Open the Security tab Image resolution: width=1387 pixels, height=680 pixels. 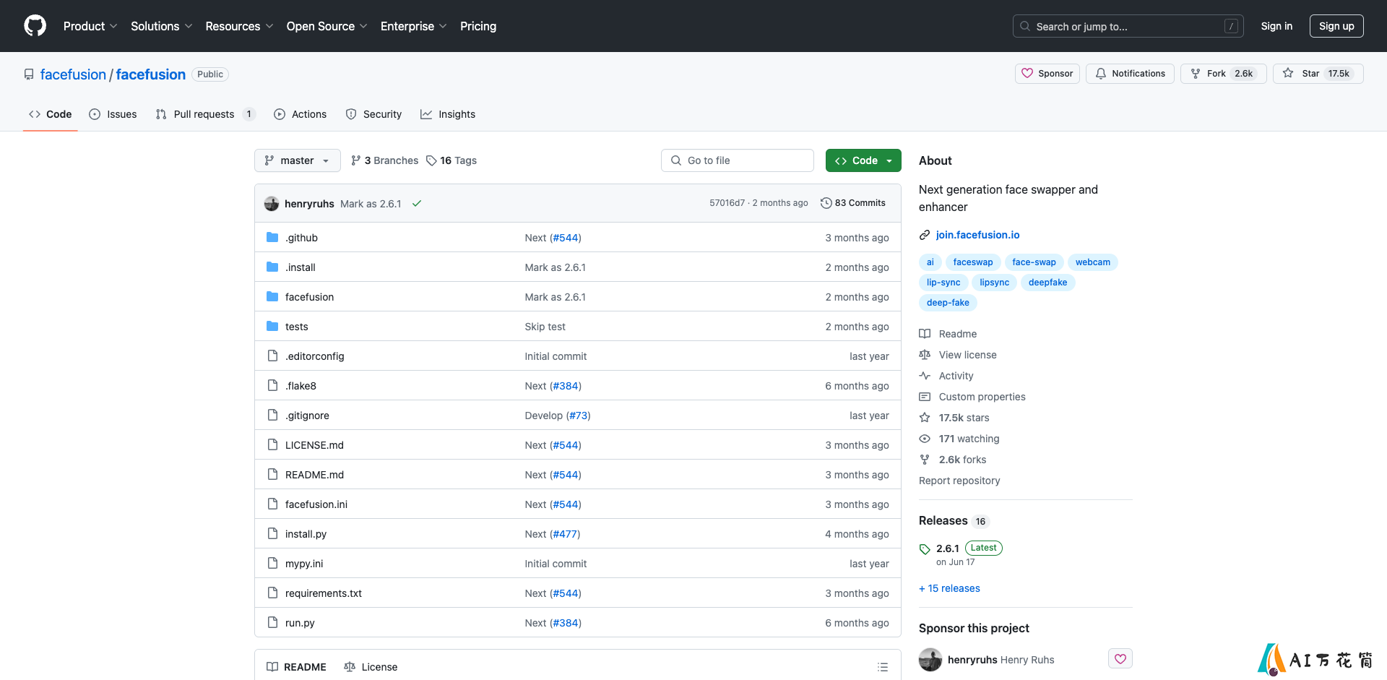(373, 114)
